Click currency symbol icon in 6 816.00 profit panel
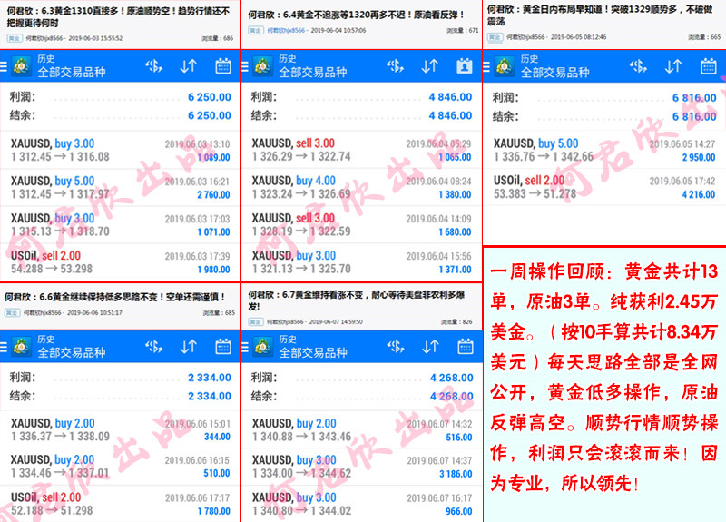 pos(638,66)
